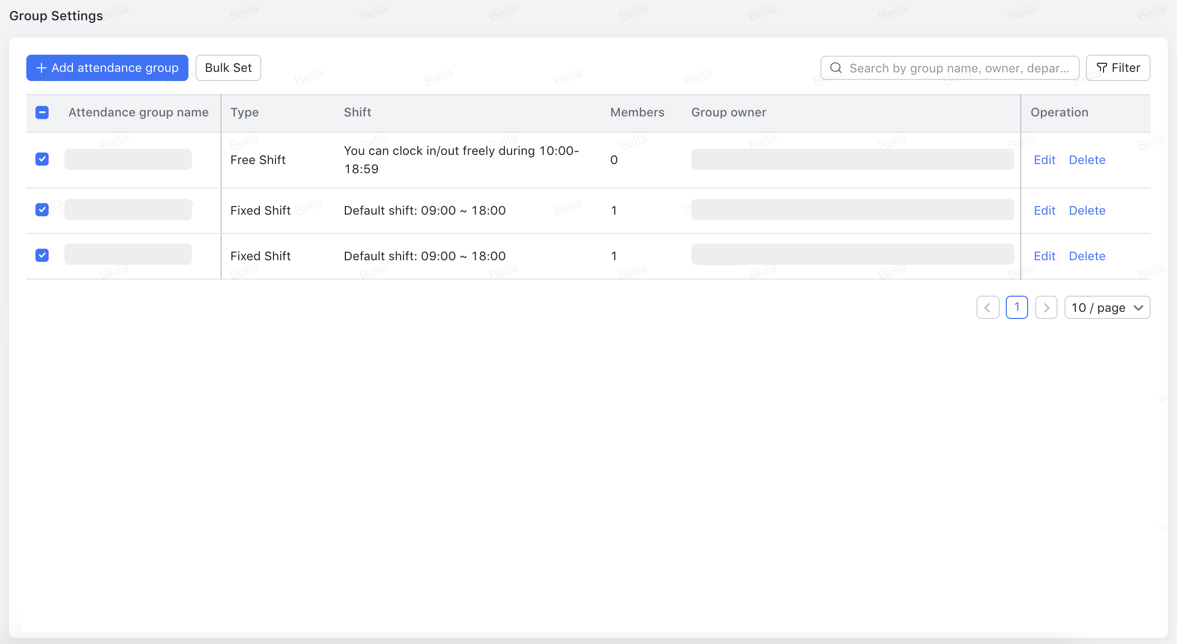Edit the last Fixed Shift group
This screenshot has width=1177, height=644.
click(x=1044, y=256)
